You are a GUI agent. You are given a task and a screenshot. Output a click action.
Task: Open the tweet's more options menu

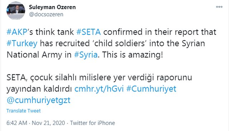[219, 7]
